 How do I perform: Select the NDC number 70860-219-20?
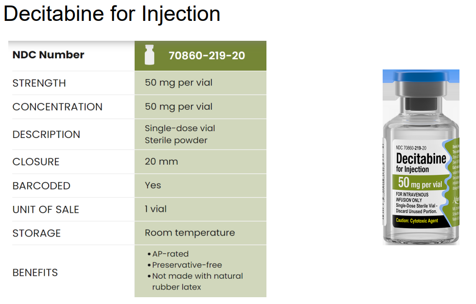point(207,56)
